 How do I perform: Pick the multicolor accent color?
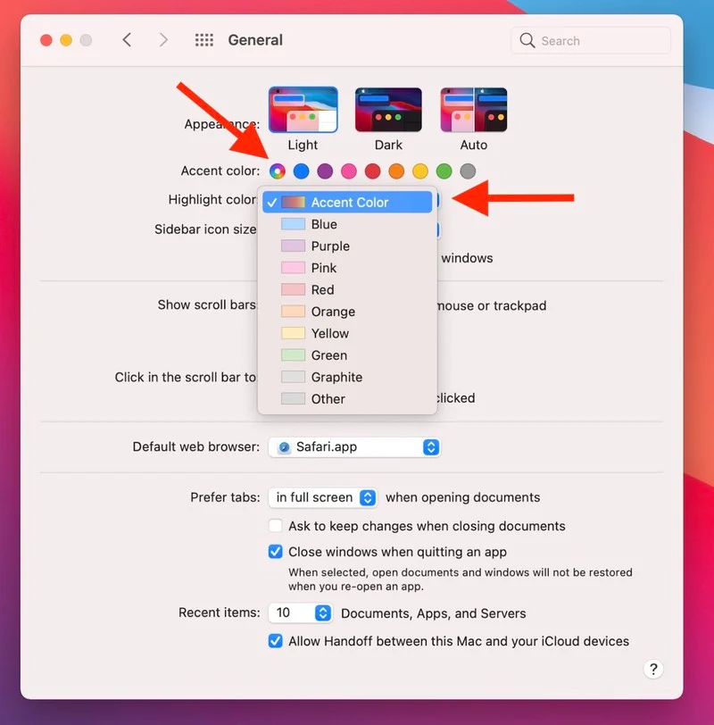tap(278, 171)
